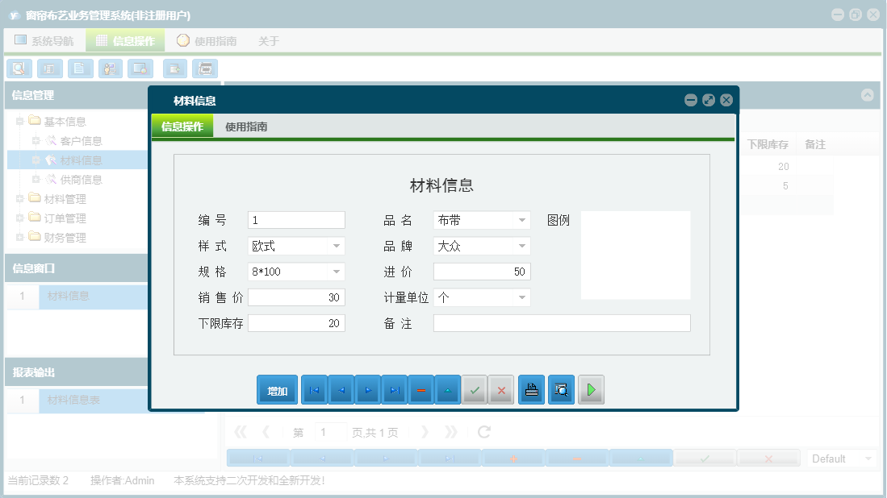Select 材料信息 in the 信息窗口 list
Screen dimensions: 887x498
[x=68, y=296]
